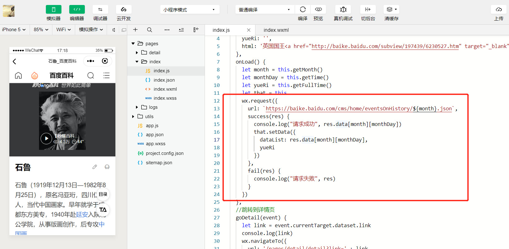Click the 目录 floating button

coord(103,194)
